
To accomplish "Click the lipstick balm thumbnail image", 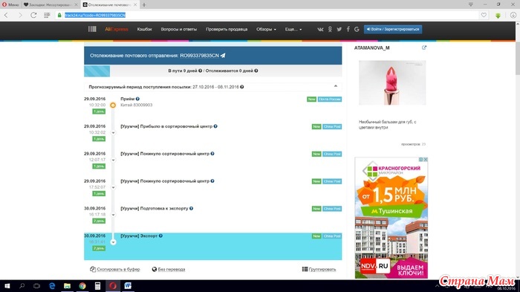I will (x=392, y=82).
